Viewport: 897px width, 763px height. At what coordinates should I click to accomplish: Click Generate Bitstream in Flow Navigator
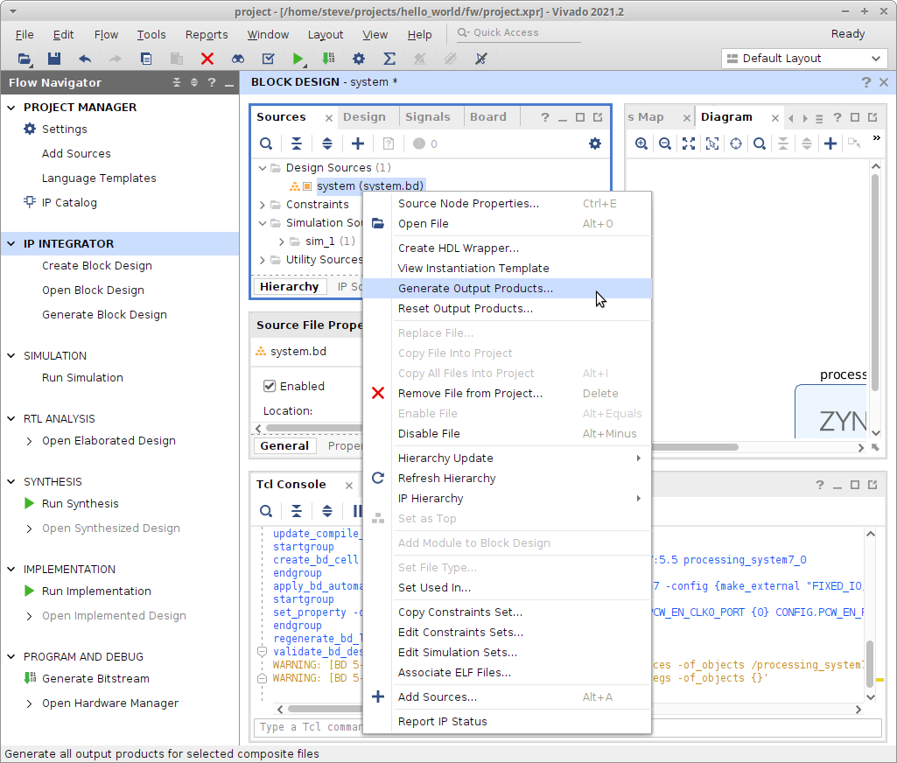tap(95, 678)
